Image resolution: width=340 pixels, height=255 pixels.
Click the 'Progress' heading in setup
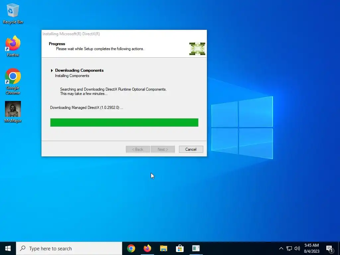click(57, 44)
